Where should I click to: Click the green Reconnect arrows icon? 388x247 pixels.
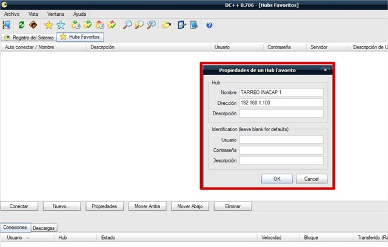click(21, 25)
